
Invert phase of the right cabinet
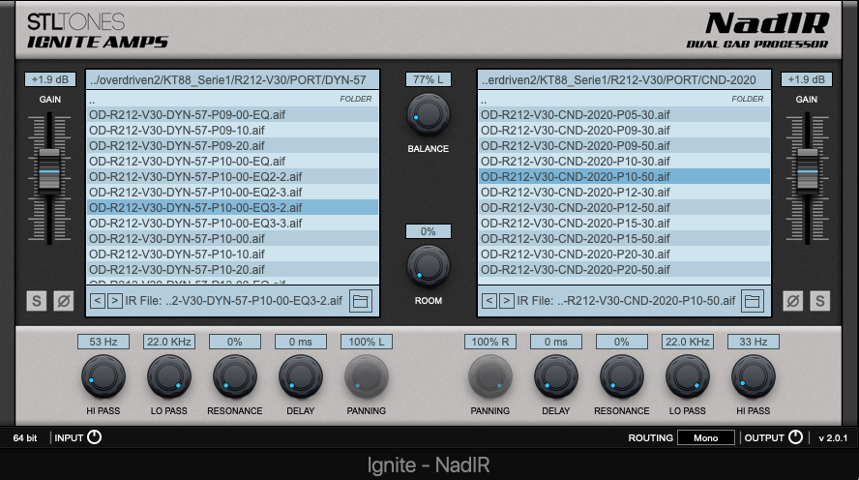(792, 301)
